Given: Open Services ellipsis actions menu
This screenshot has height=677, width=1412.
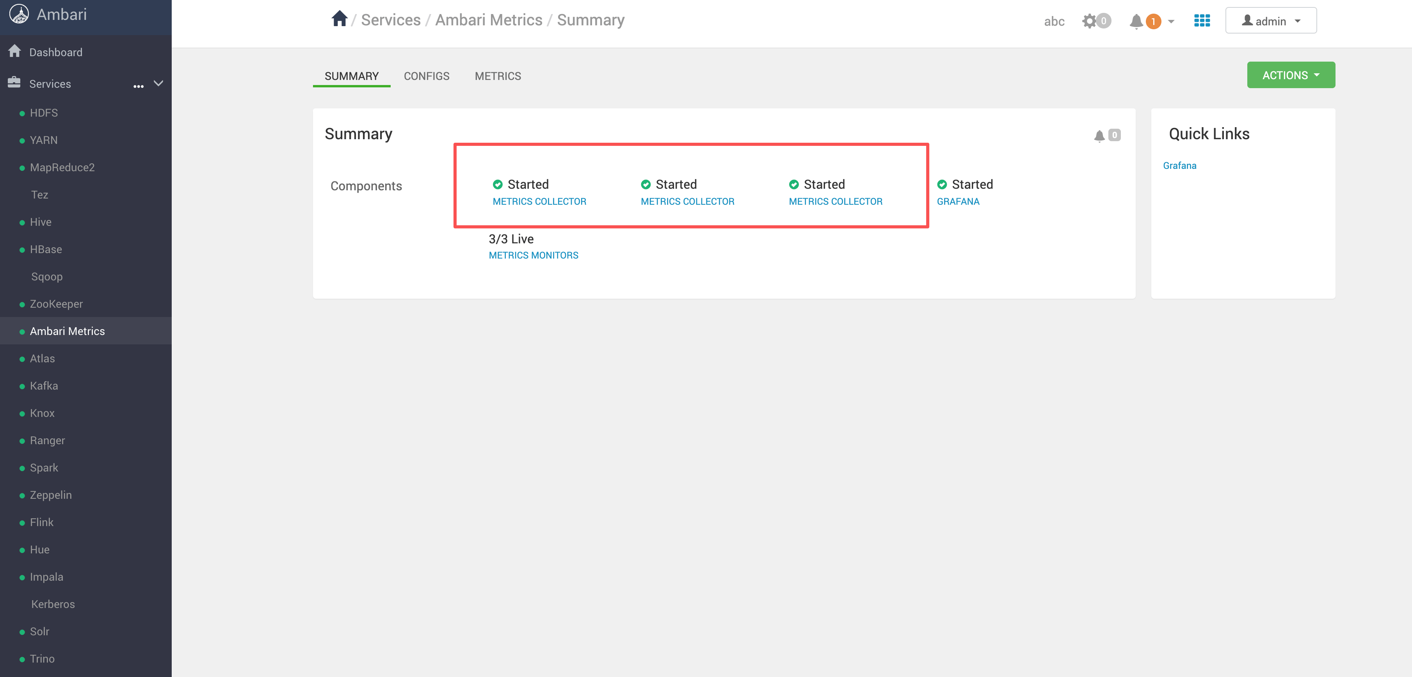Looking at the screenshot, I should (138, 85).
